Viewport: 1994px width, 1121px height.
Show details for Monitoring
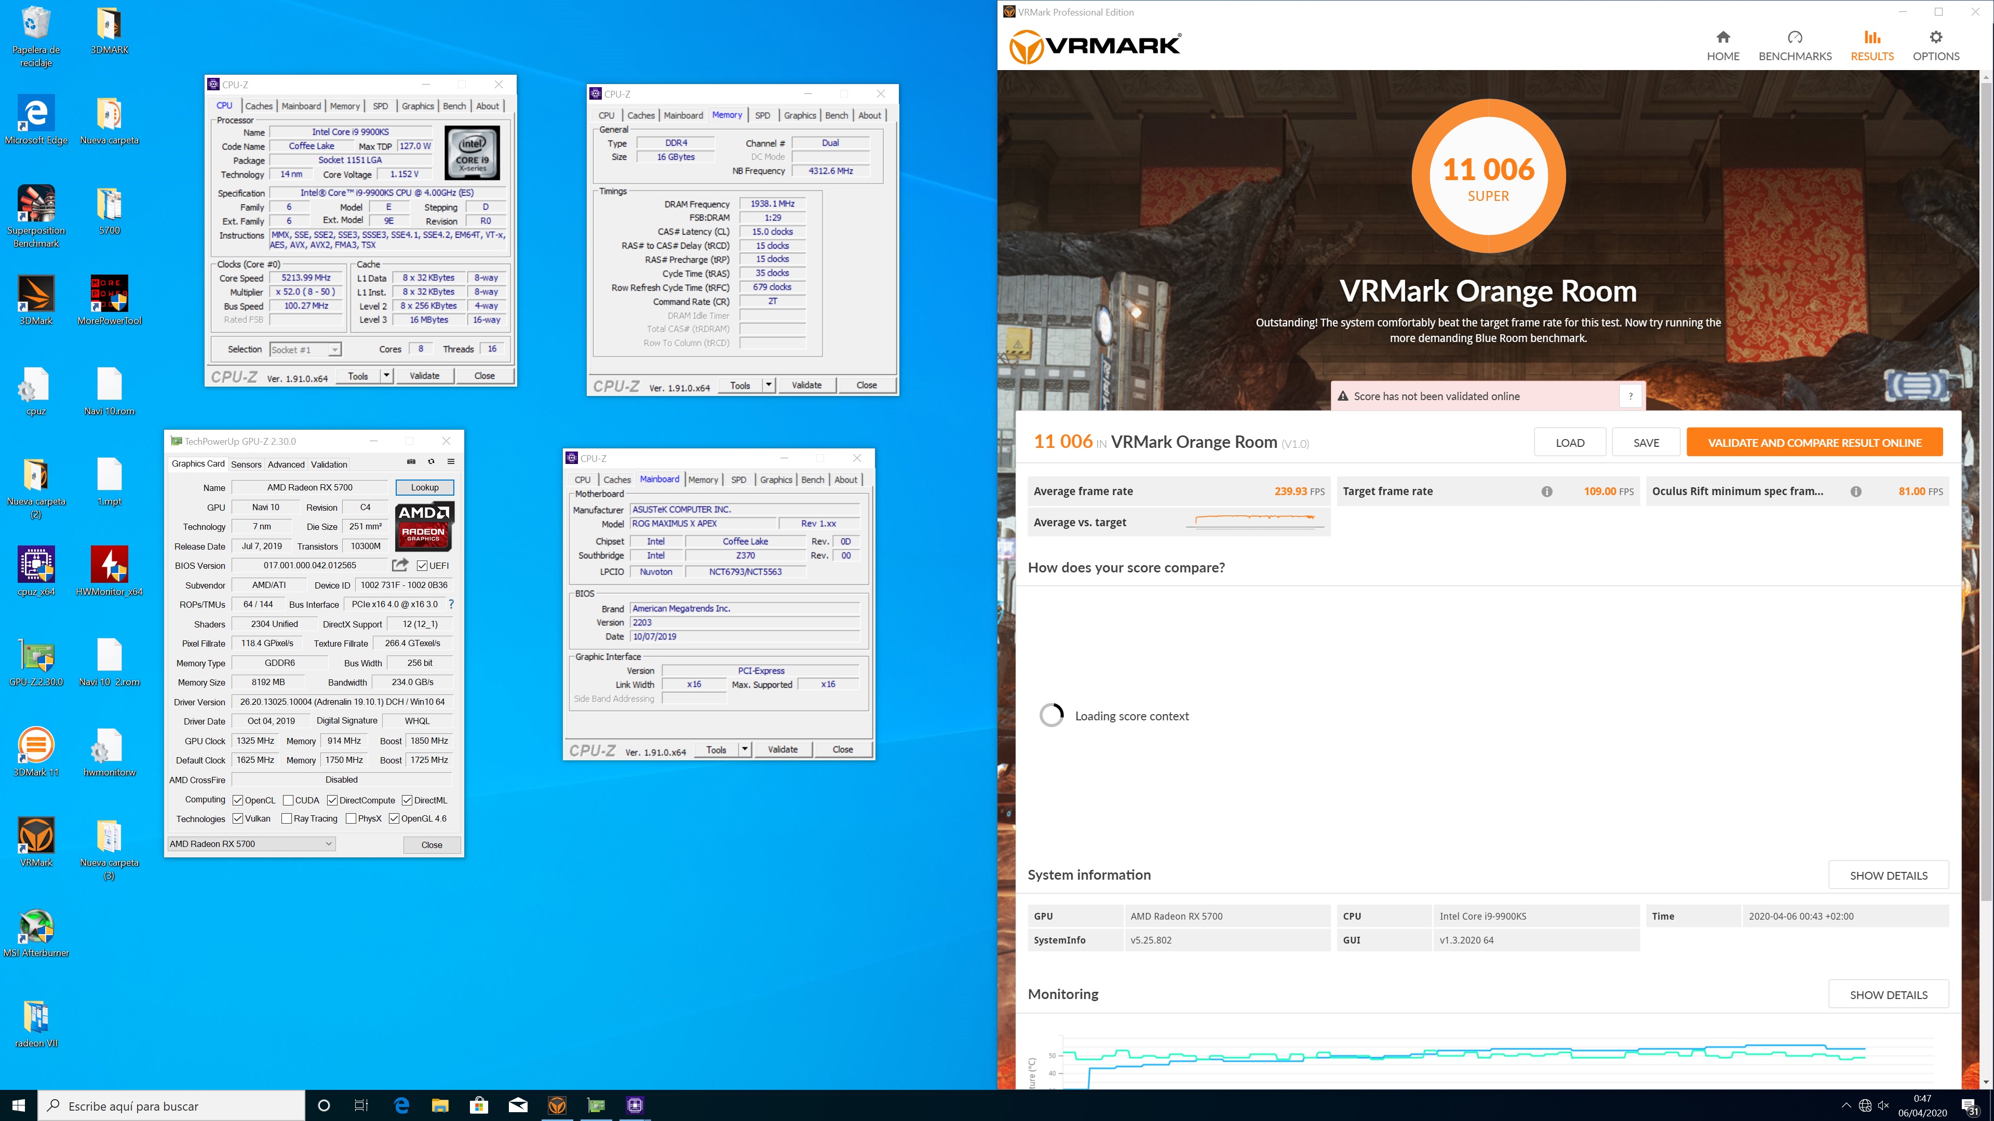coord(1888,994)
